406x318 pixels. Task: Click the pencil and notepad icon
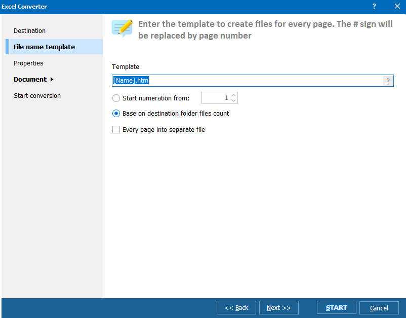coord(122,28)
